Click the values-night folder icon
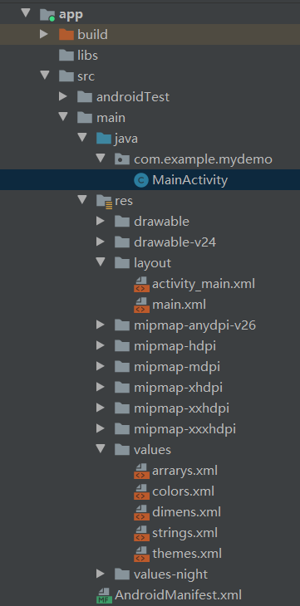Screen dimensions: 300x606 (x=122, y=574)
